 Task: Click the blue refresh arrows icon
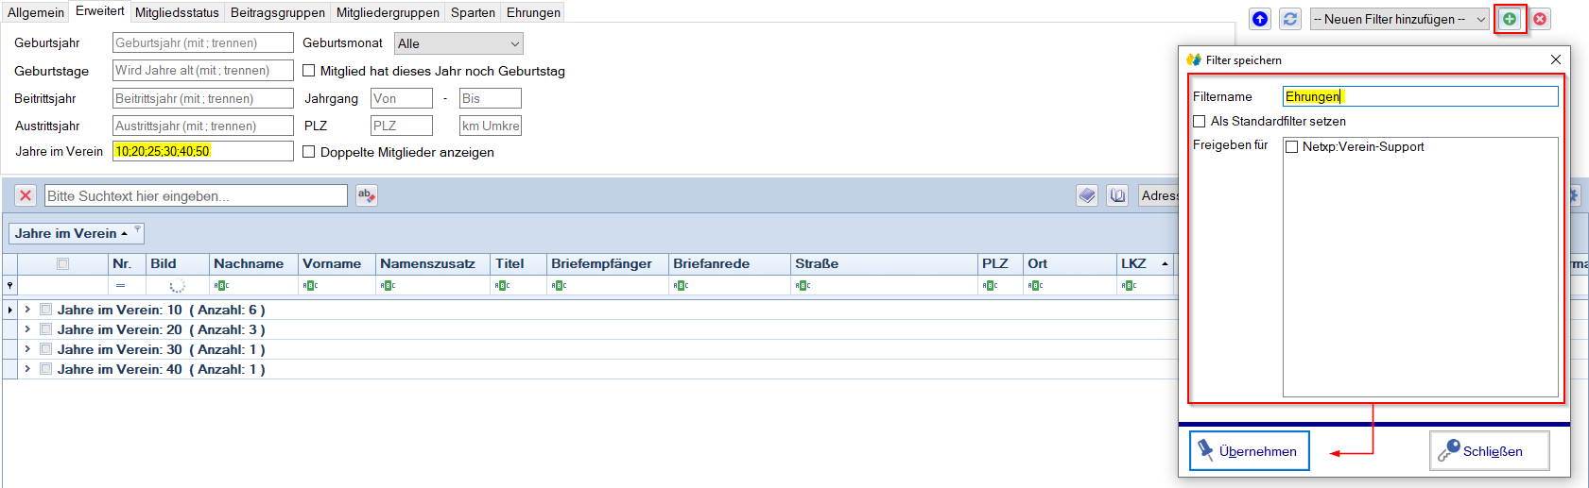(1290, 19)
